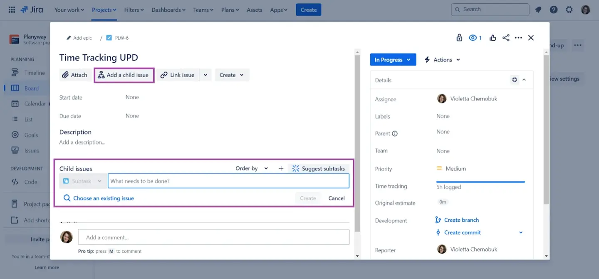Click the What needs to be done field
Image resolution: width=599 pixels, height=279 pixels.
(x=228, y=180)
